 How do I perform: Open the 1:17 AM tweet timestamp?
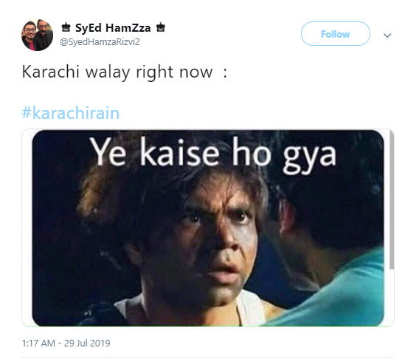[38, 343]
